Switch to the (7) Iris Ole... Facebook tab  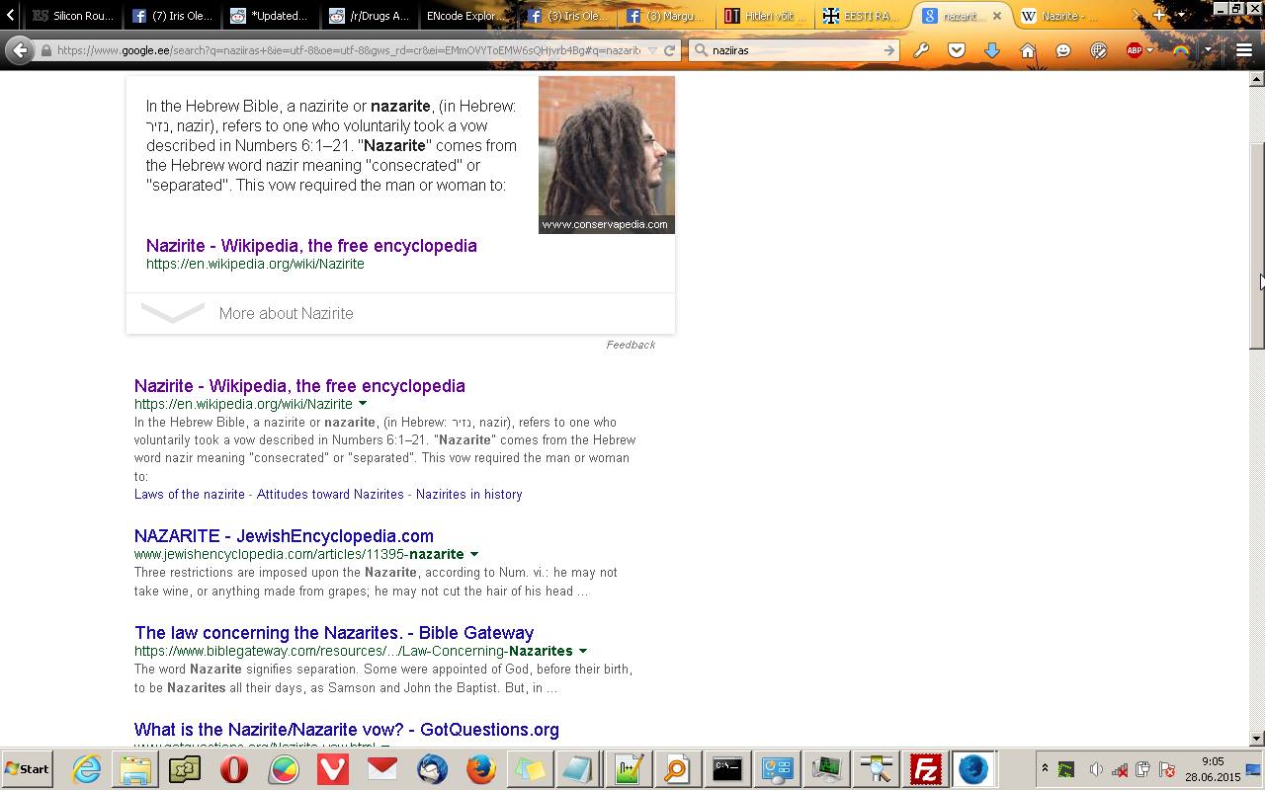[x=172, y=16]
